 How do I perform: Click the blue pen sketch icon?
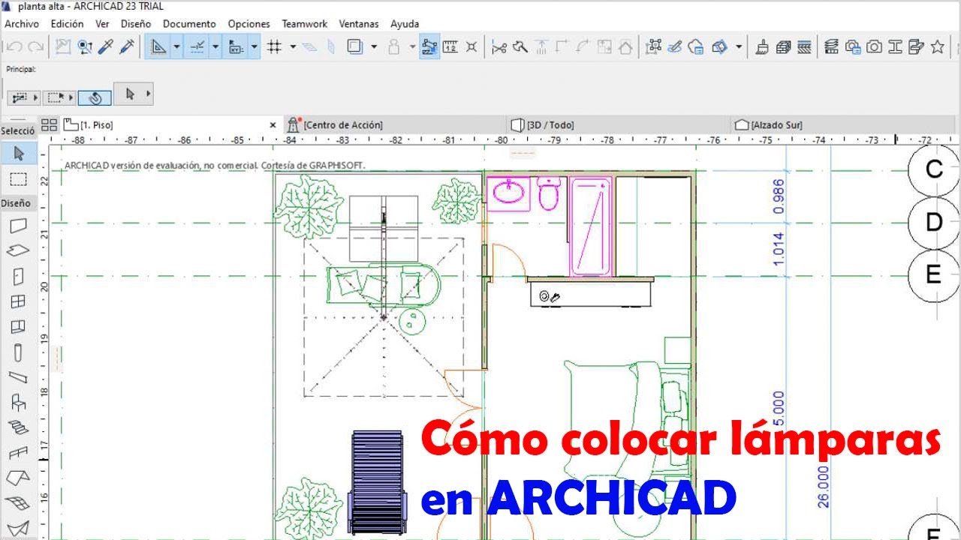click(674, 46)
